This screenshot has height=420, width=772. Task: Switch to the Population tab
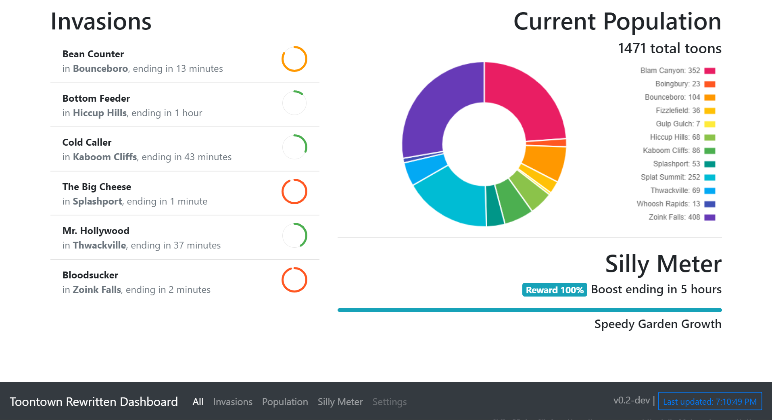[x=285, y=402]
